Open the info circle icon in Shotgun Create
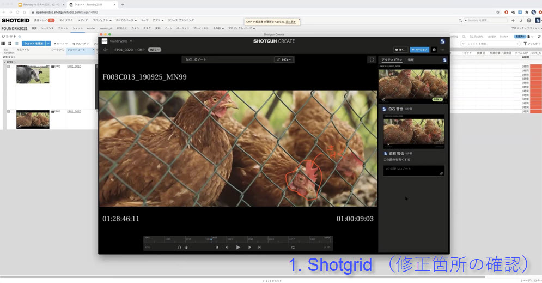 coord(434,50)
